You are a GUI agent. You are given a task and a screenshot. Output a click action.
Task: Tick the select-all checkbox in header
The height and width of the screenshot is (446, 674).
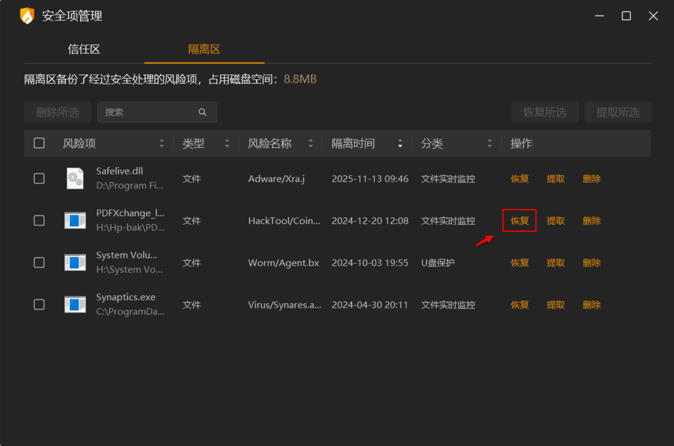point(39,143)
